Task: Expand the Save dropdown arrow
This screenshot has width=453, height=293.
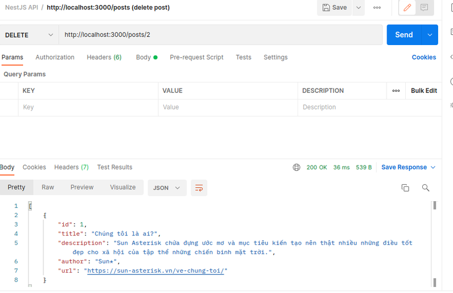Action: click(358, 8)
